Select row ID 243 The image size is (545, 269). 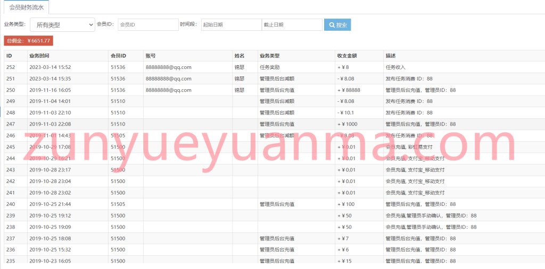click(11, 170)
